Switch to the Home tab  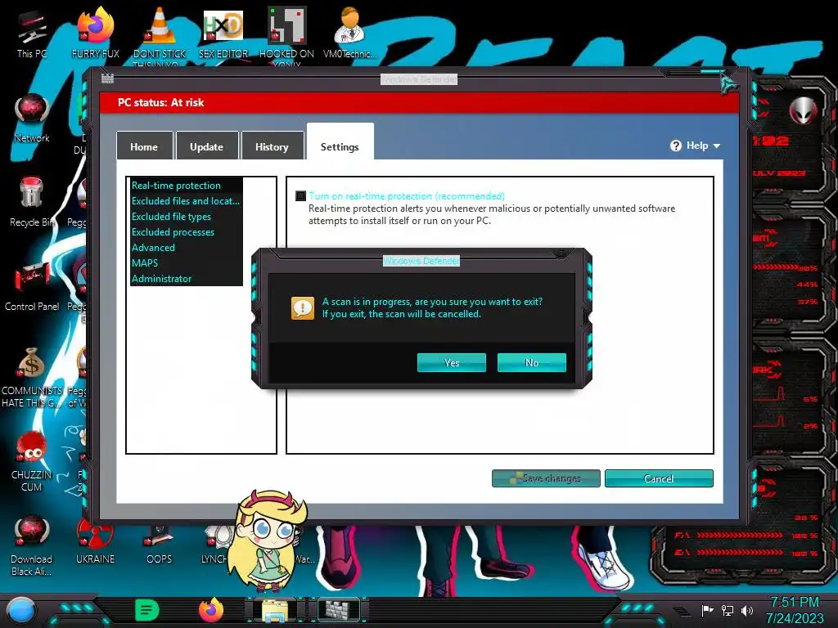(144, 146)
